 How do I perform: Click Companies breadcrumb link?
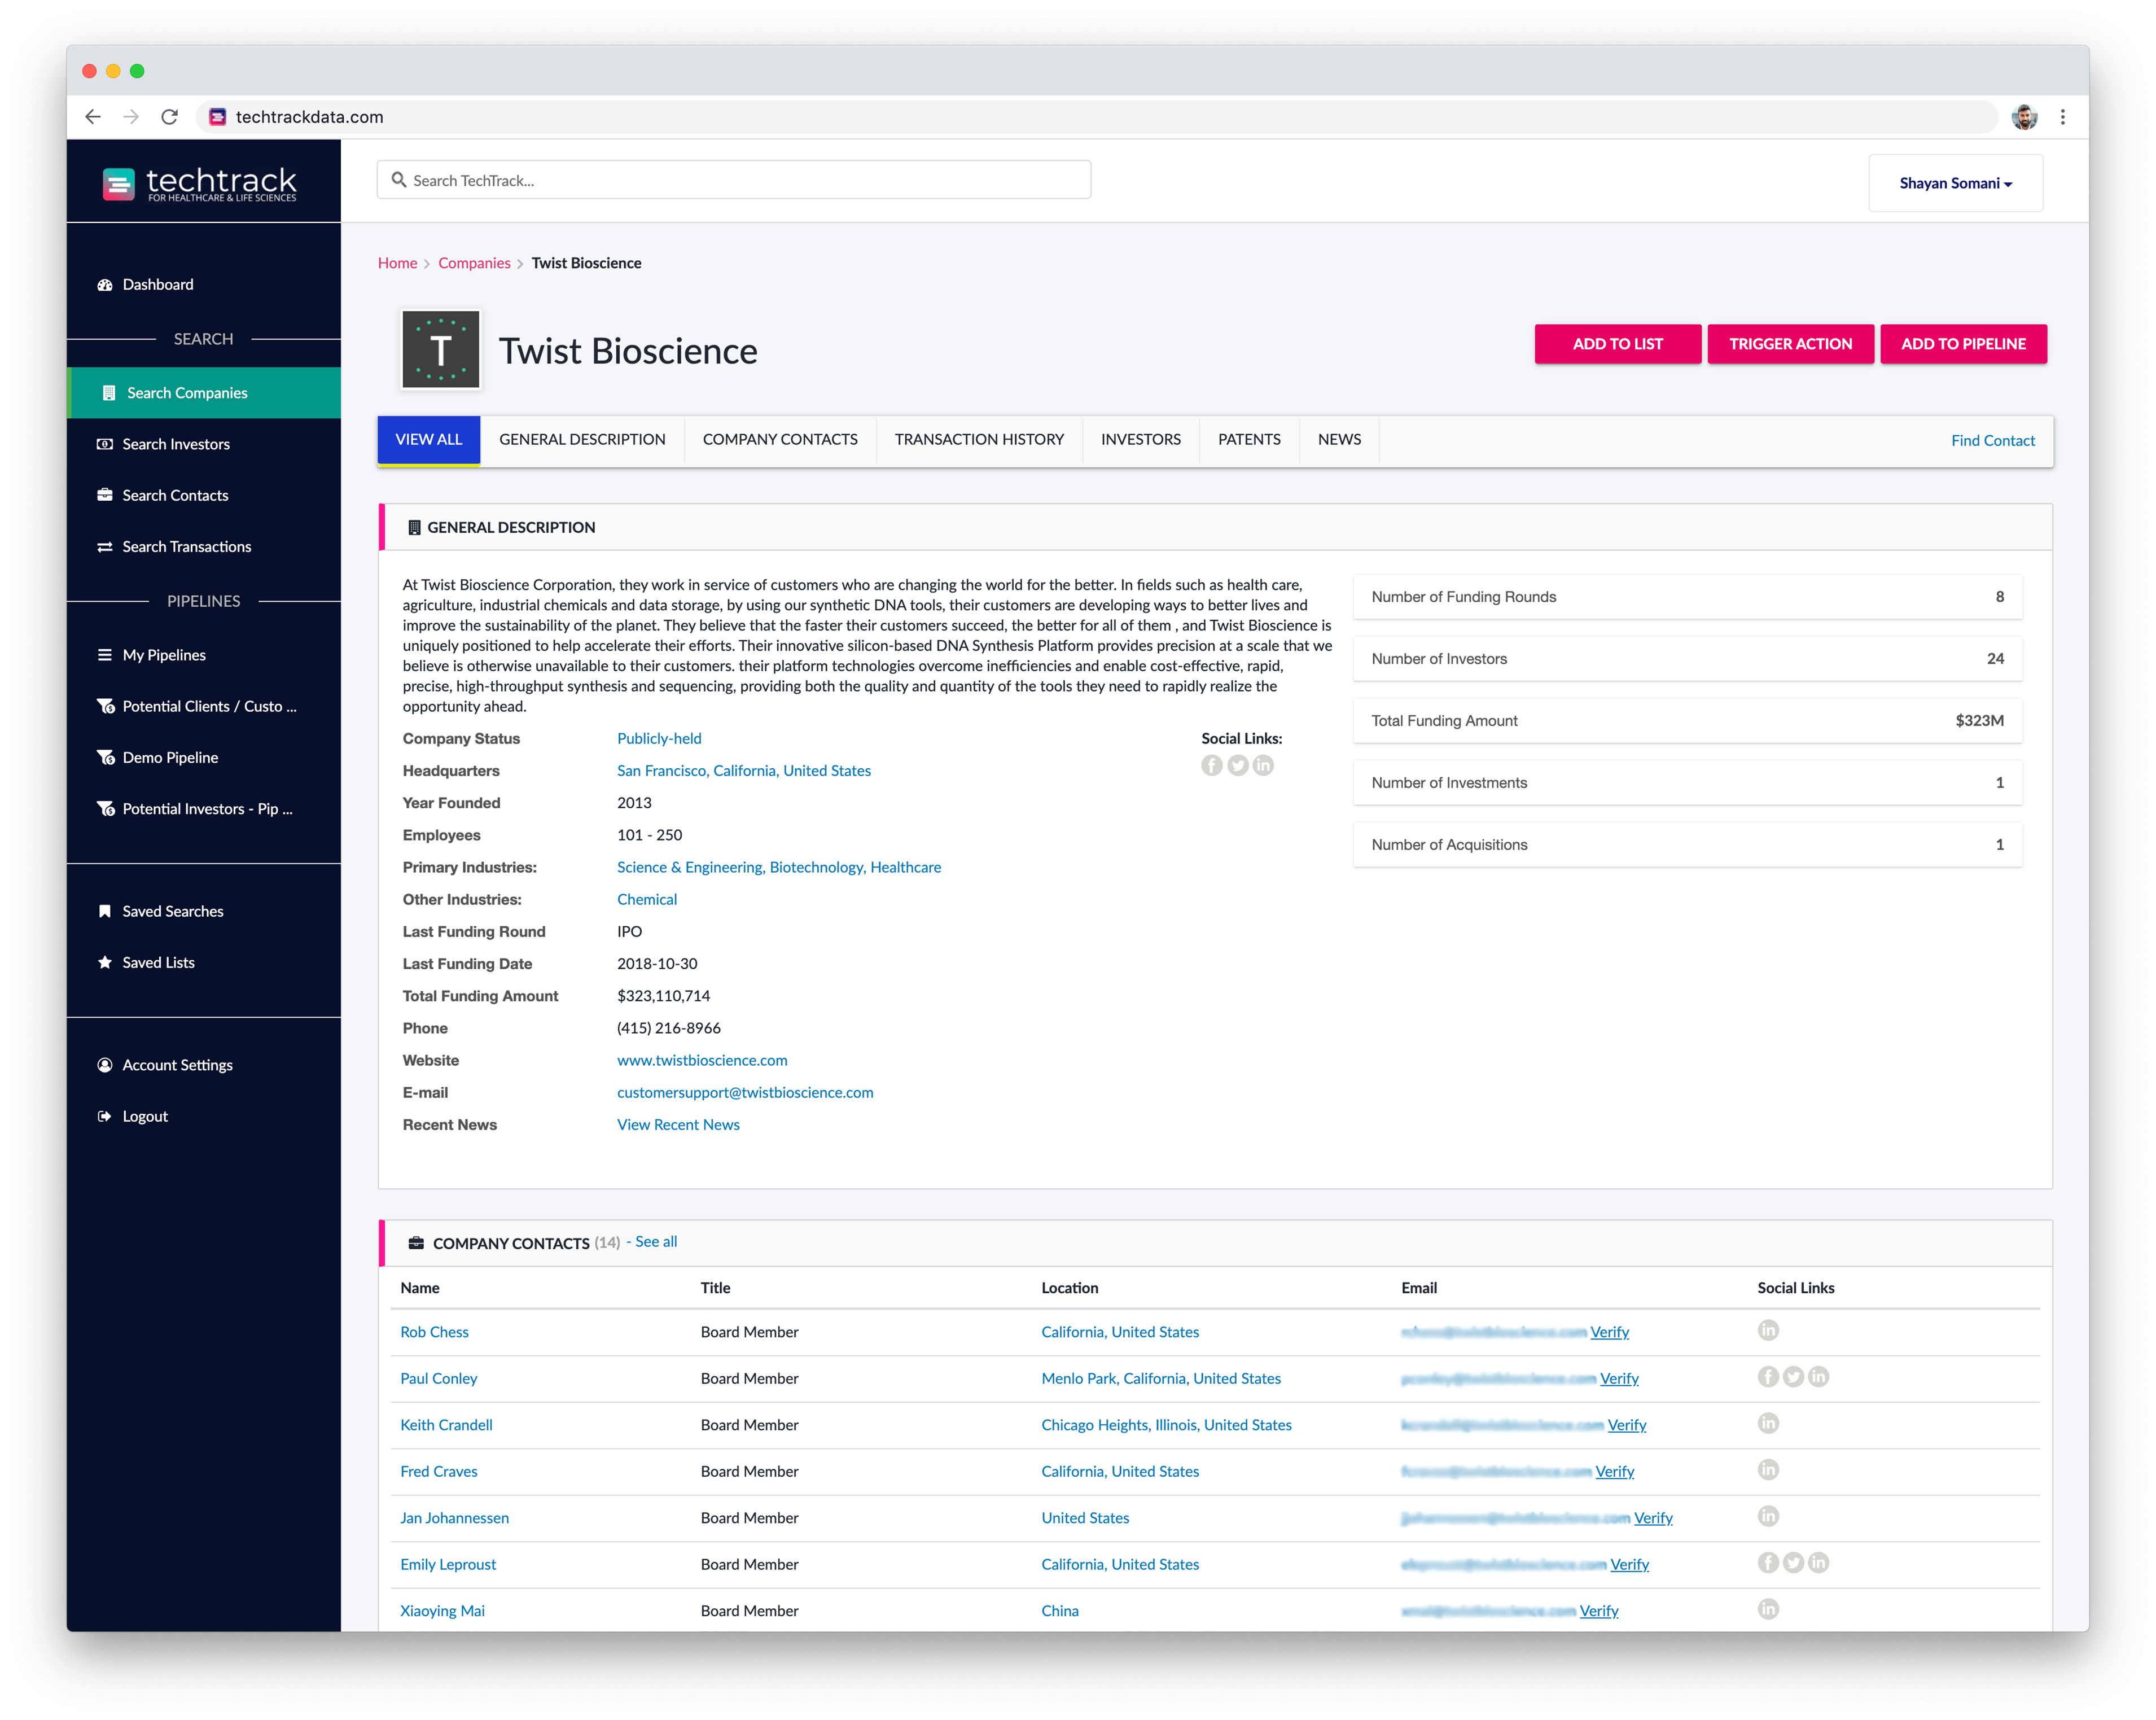point(474,263)
